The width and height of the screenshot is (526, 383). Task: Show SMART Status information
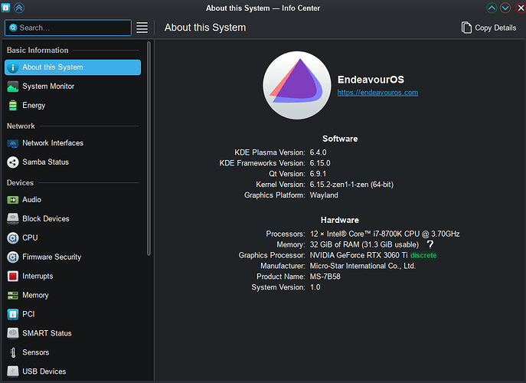pos(47,333)
